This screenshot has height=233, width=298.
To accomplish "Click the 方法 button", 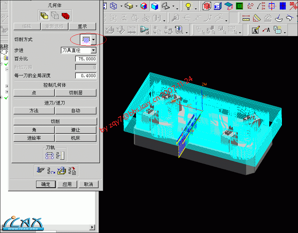I will tap(34, 111).
